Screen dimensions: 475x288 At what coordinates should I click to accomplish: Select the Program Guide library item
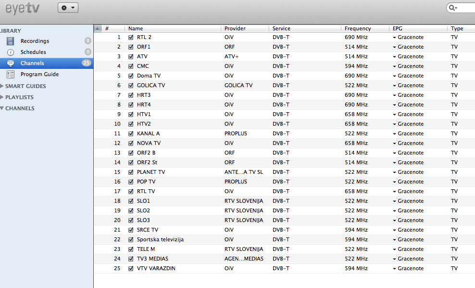(39, 74)
